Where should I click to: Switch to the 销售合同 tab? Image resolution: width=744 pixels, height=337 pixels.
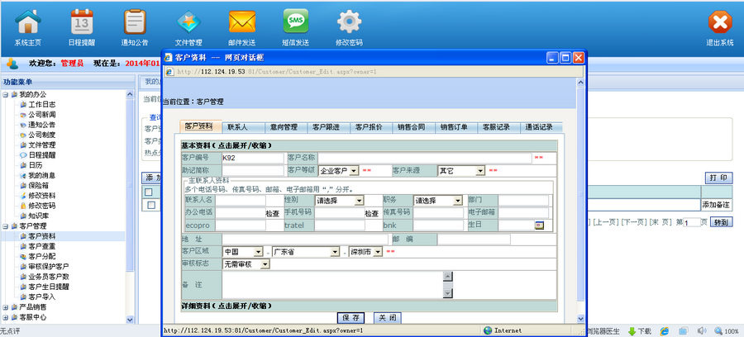click(x=413, y=127)
